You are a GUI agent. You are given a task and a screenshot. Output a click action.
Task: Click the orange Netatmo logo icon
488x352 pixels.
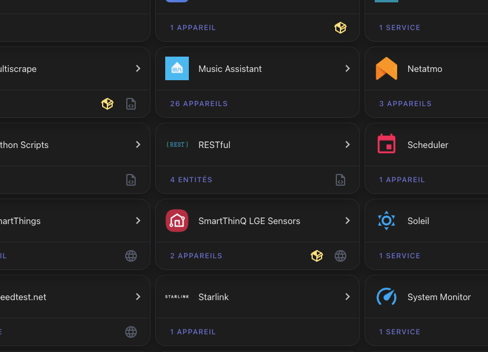pyautogui.click(x=386, y=69)
